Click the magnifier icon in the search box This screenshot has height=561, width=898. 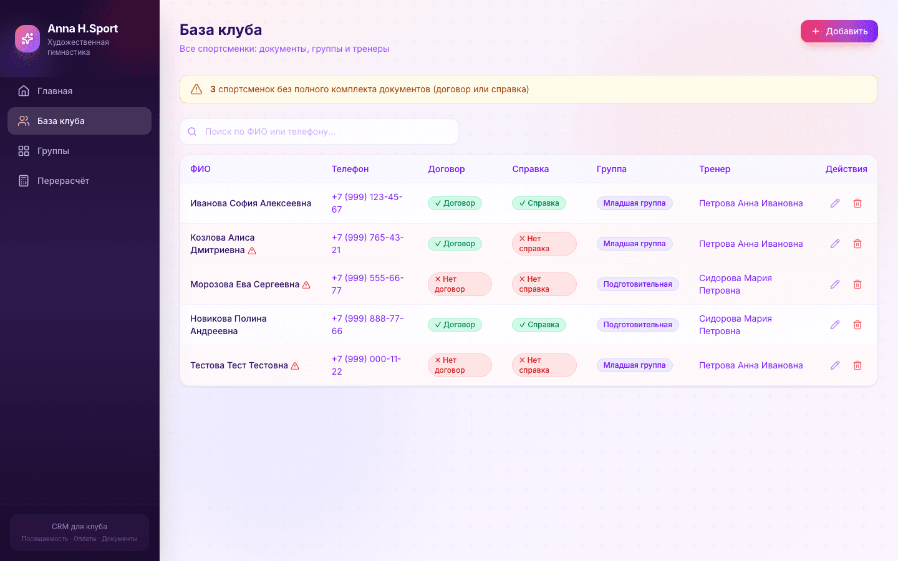(192, 132)
